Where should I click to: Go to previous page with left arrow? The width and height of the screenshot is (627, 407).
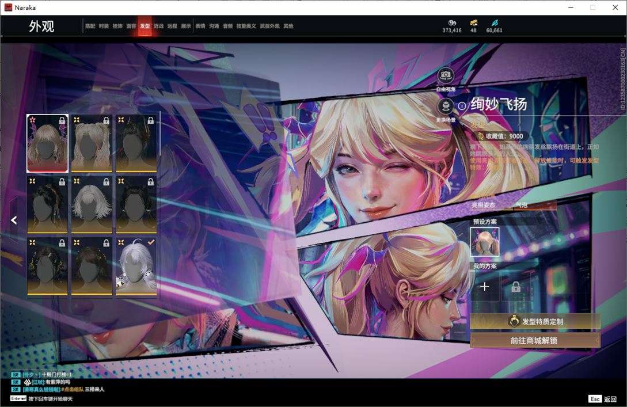tap(14, 220)
